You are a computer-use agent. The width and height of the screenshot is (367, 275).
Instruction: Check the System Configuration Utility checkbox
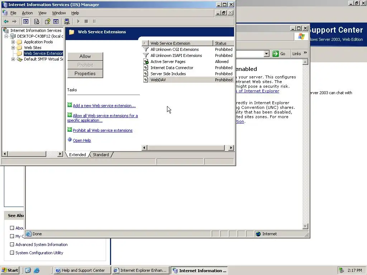tap(12, 252)
